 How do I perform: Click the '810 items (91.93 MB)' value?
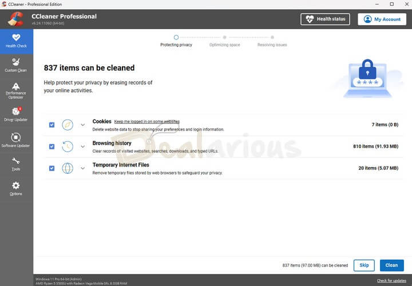tap(376, 146)
